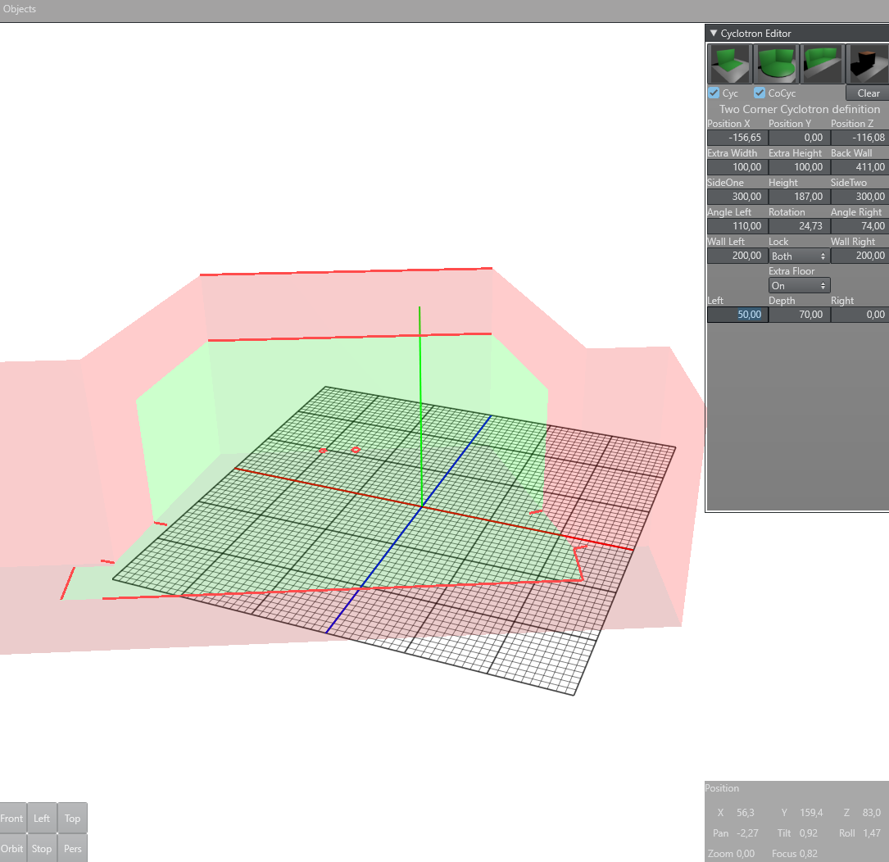Viewport: 889px width, 862px height.
Task: Toggle the CoCyc checkbox
Action: (x=760, y=93)
